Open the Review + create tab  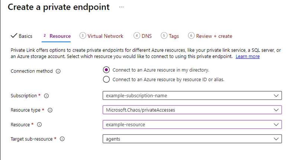210,36
